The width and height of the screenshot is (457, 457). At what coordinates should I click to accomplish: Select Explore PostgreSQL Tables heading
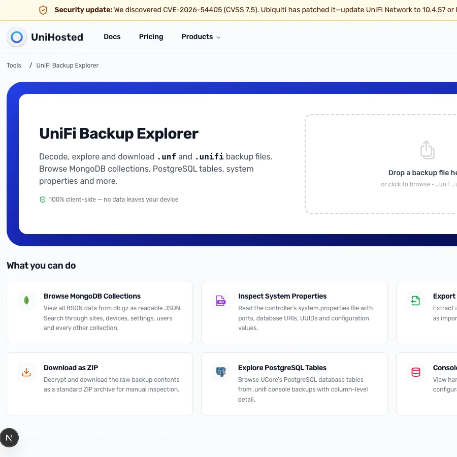282,368
